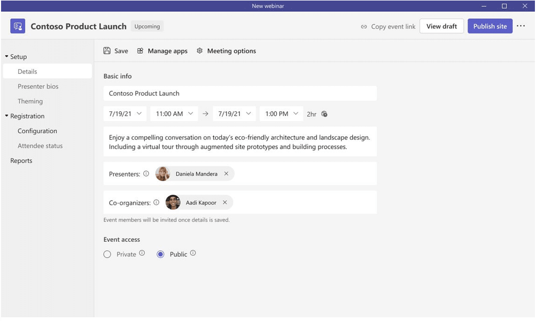Open the 11:00 AM start time dropdown
This screenshot has width=536, height=321.
click(174, 114)
